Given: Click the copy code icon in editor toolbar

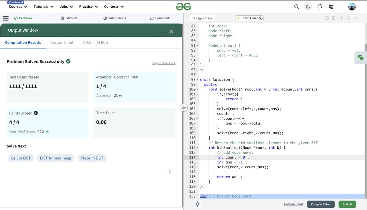Looking at the screenshot, I should (327, 18).
